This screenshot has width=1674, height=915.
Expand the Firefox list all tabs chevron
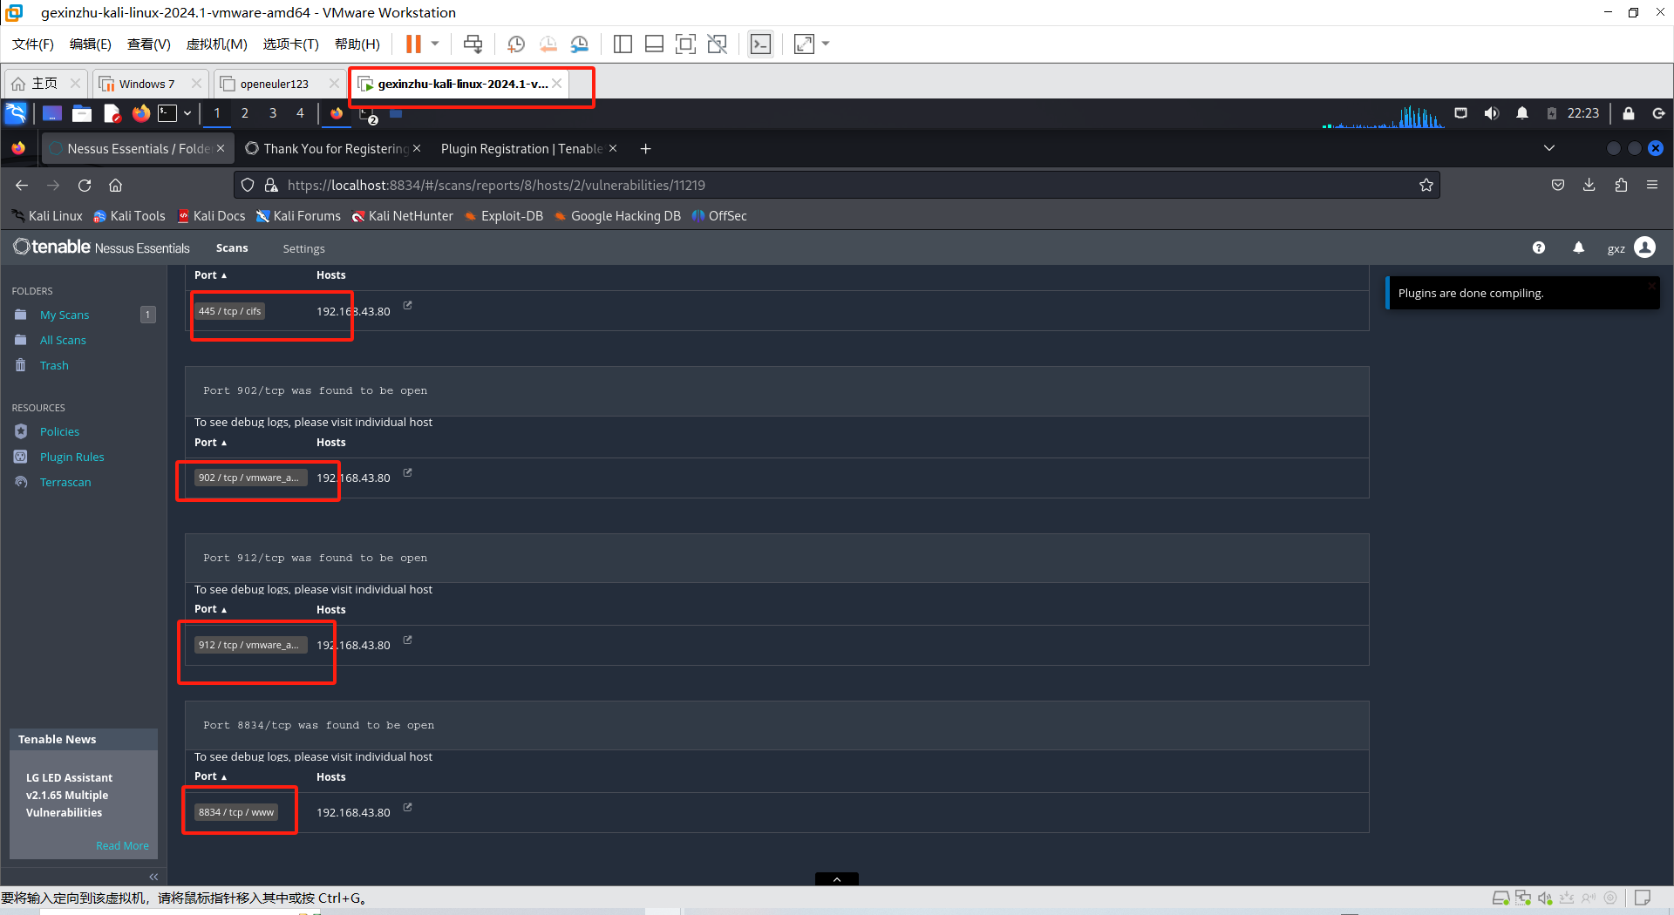[x=1549, y=148]
